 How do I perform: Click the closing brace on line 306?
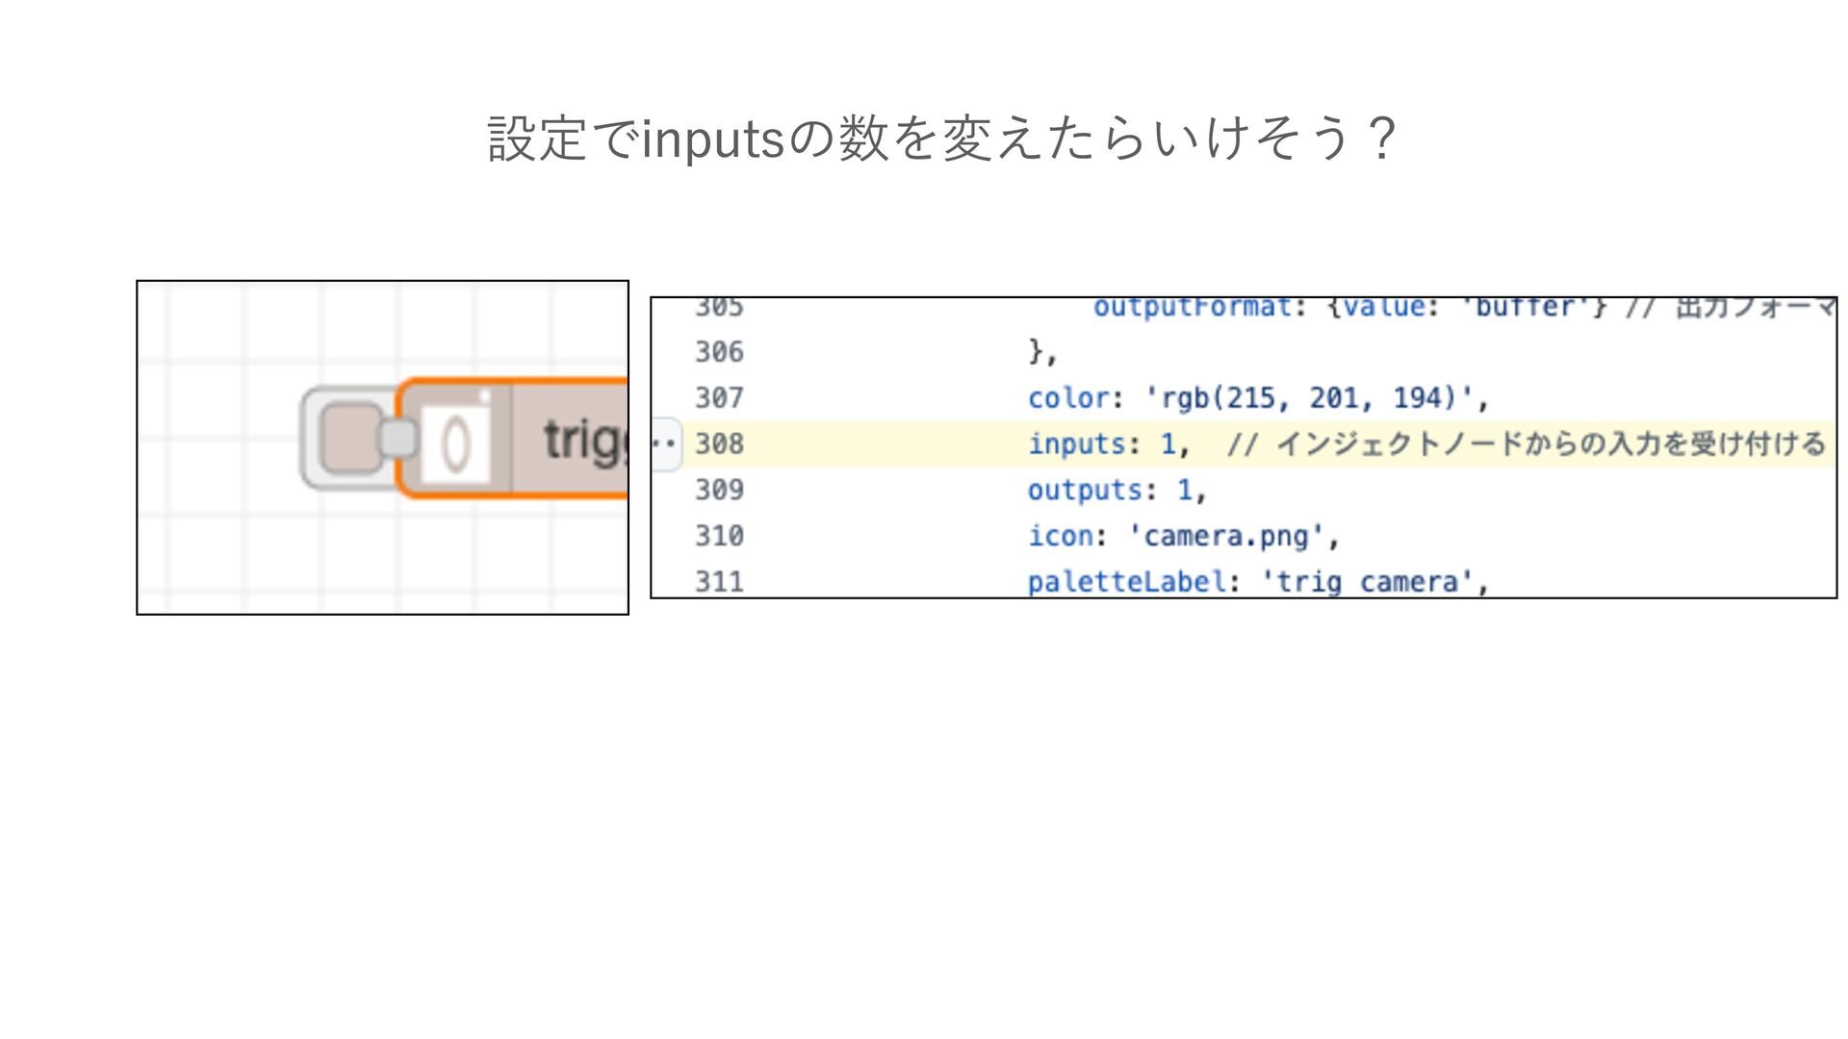1036,350
